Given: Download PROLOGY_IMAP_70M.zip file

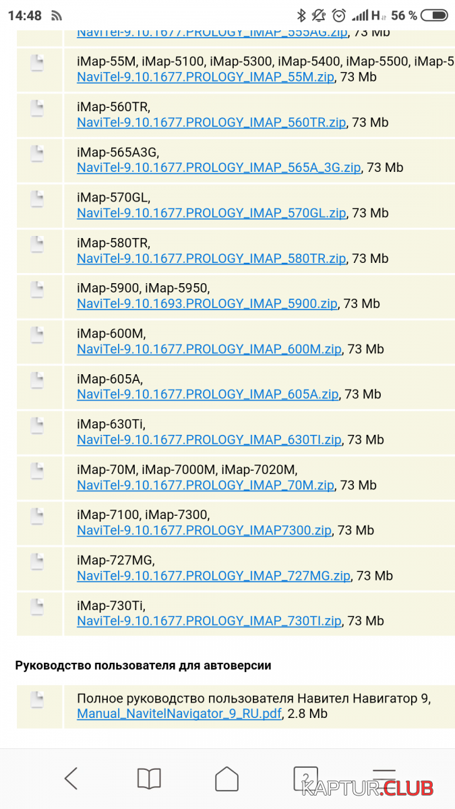Looking at the screenshot, I should tap(206, 485).
